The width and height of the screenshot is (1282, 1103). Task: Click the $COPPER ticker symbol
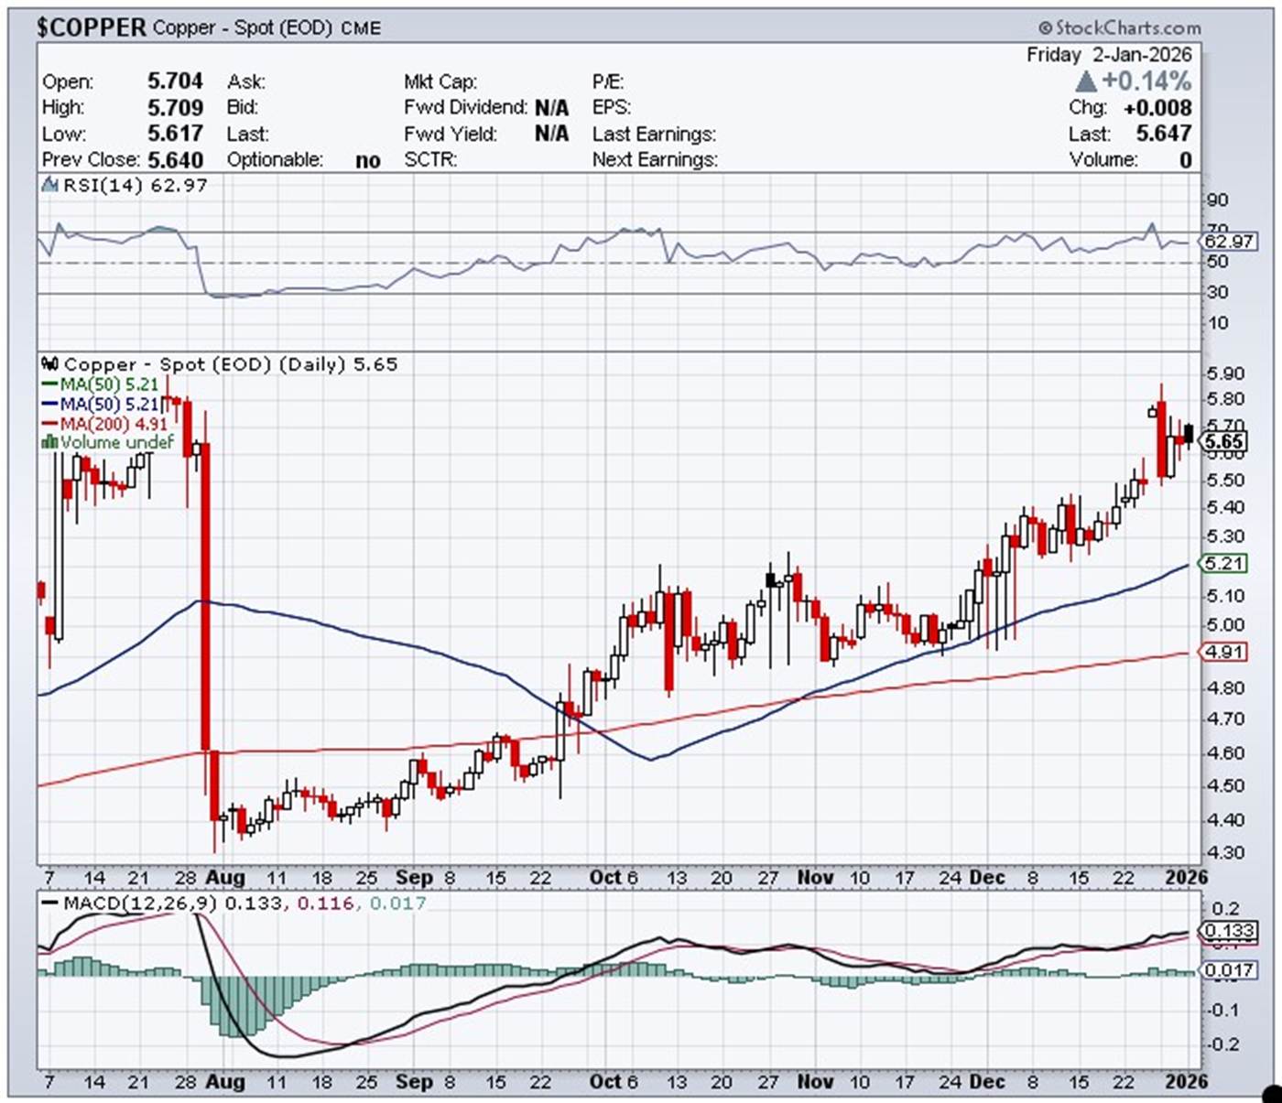pyautogui.click(x=91, y=27)
